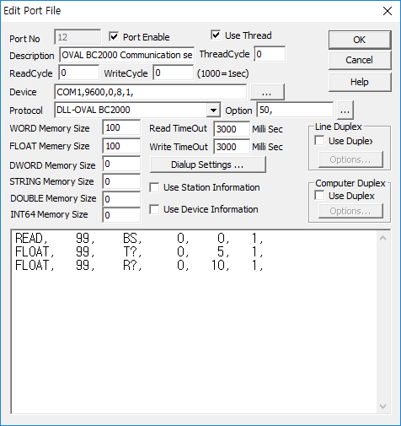Toggle the Port Enable checkbox
This screenshot has height=426, width=401.
pyautogui.click(x=114, y=36)
